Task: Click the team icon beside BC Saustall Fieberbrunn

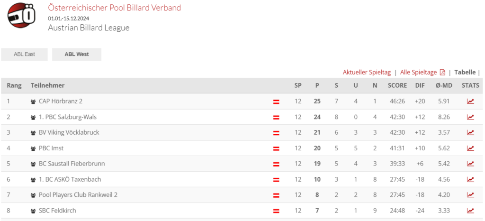Action: click(34, 164)
